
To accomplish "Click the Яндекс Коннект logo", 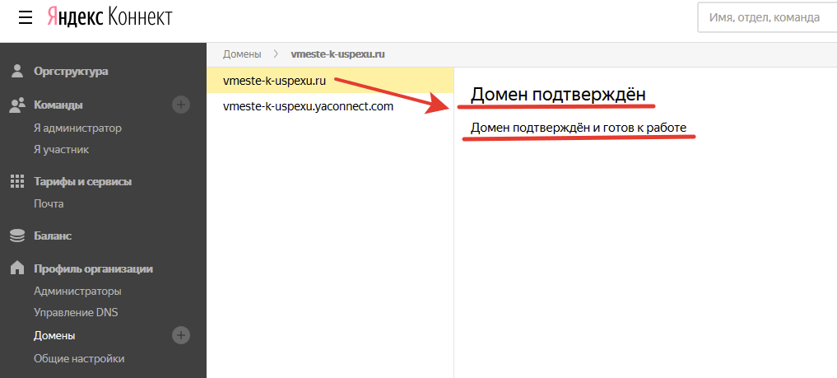I will pyautogui.click(x=109, y=17).
